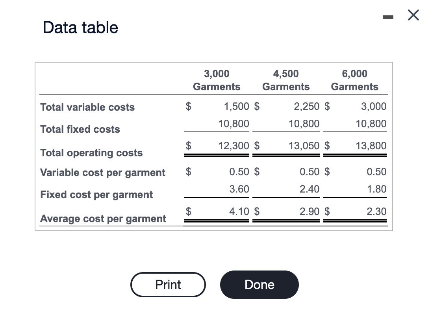Click the Total operating costs row label
This screenshot has height=315, width=430.
(91, 153)
